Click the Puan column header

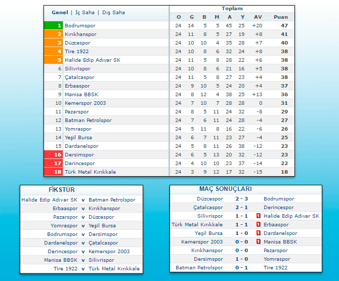coord(281,17)
